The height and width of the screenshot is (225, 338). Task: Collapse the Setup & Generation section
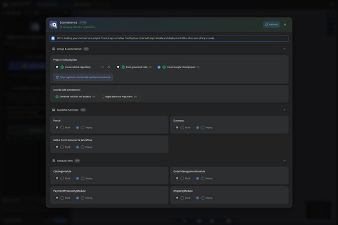coord(284,49)
